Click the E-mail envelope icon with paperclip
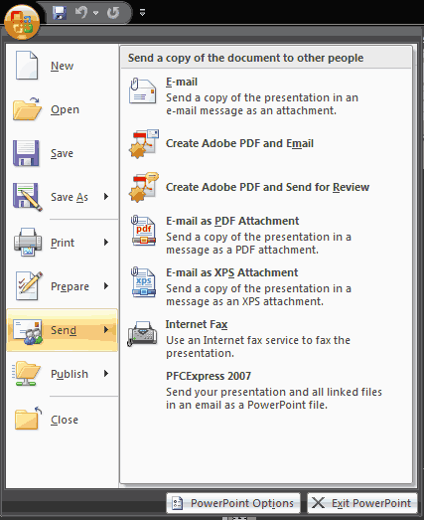 [x=142, y=90]
